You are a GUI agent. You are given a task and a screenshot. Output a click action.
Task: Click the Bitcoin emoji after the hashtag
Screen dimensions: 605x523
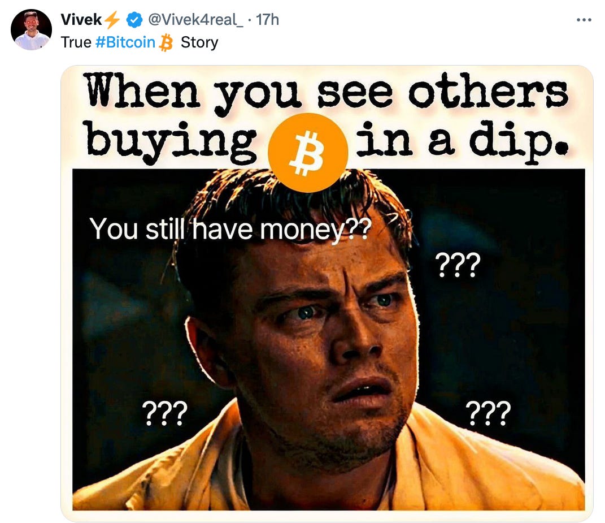[x=166, y=42]
